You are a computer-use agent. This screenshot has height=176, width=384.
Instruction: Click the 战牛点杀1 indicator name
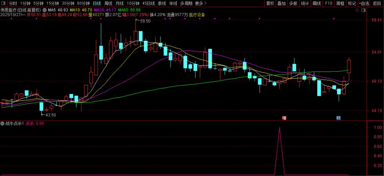[x=15, y=124]
